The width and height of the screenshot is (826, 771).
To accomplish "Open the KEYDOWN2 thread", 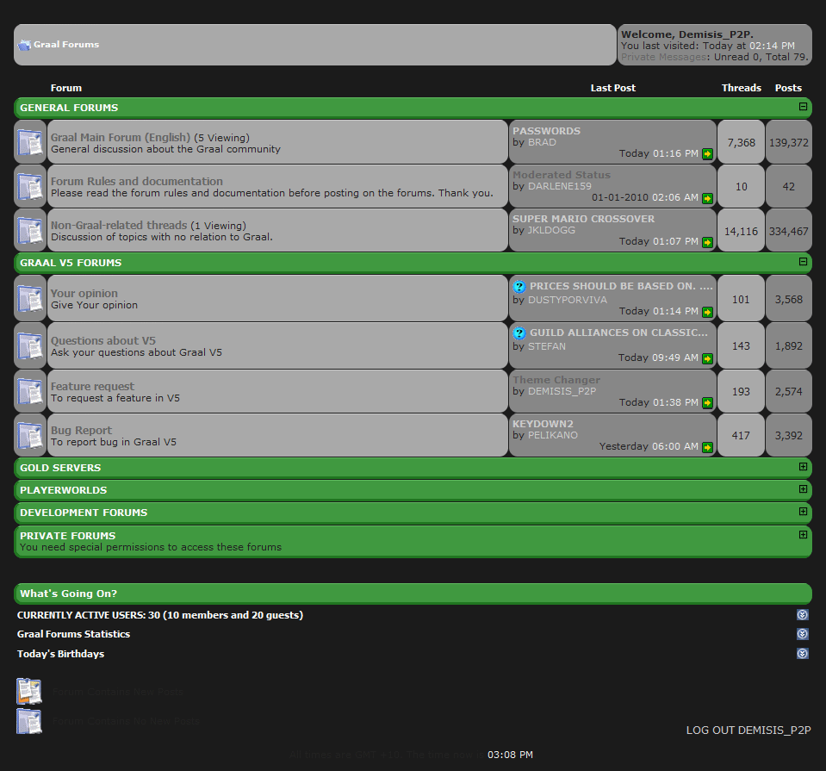I will 543,424.
